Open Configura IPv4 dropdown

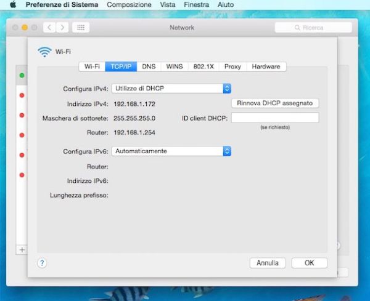[171, 89]
